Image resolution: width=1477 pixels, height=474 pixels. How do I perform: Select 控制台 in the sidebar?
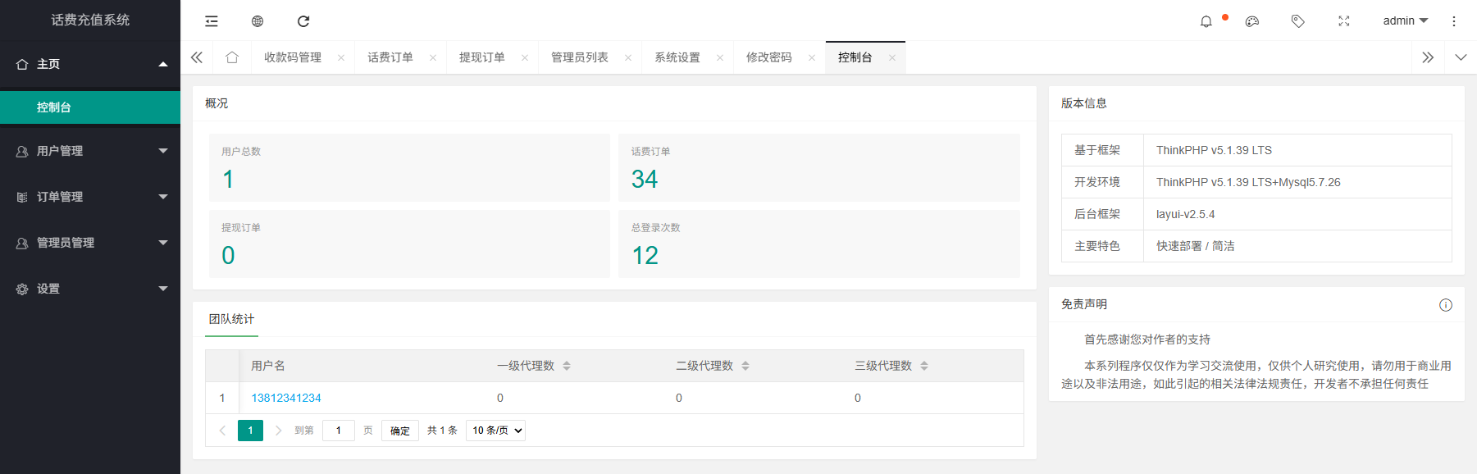coord(90,107)
